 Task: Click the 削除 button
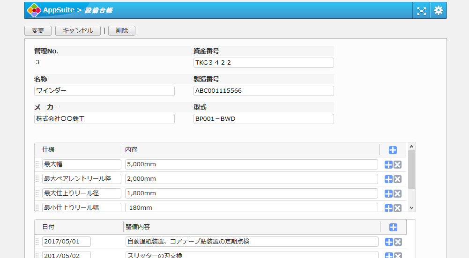tap(122, 31)
